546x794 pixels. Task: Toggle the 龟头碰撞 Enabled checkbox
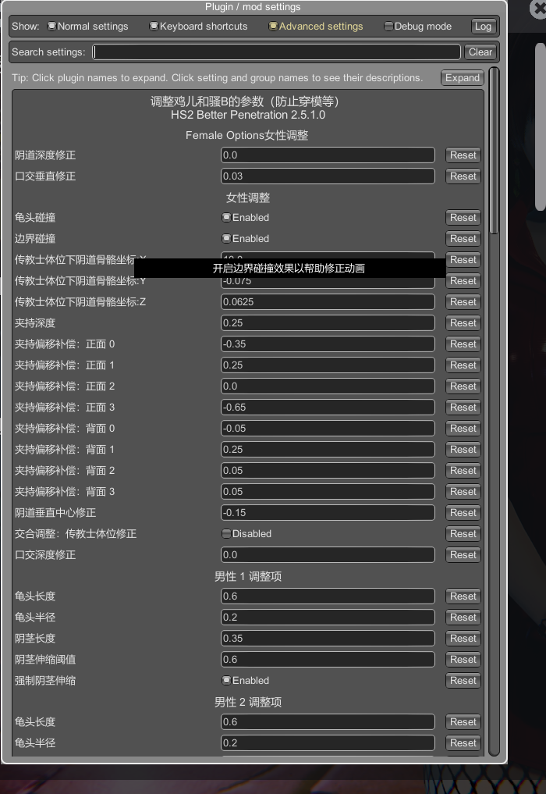click(x=227, y=218)
